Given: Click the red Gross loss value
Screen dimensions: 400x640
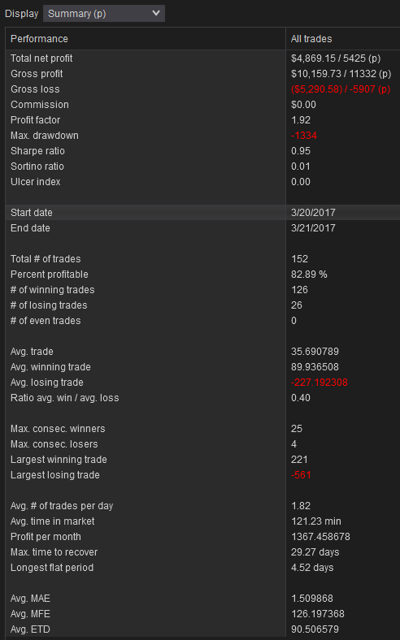Looking at the screenshot, I should 341,89.
